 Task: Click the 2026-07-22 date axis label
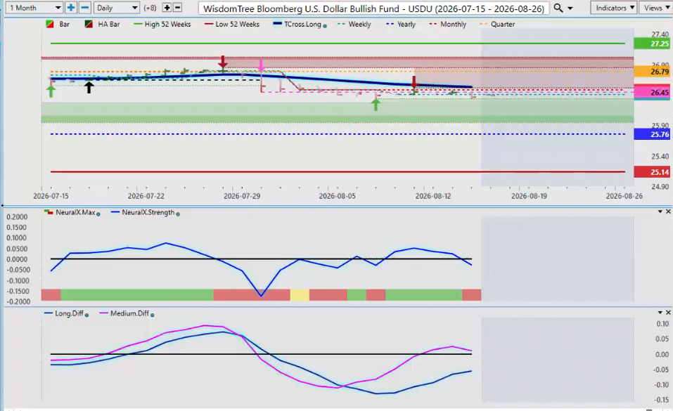pos(146,196)
